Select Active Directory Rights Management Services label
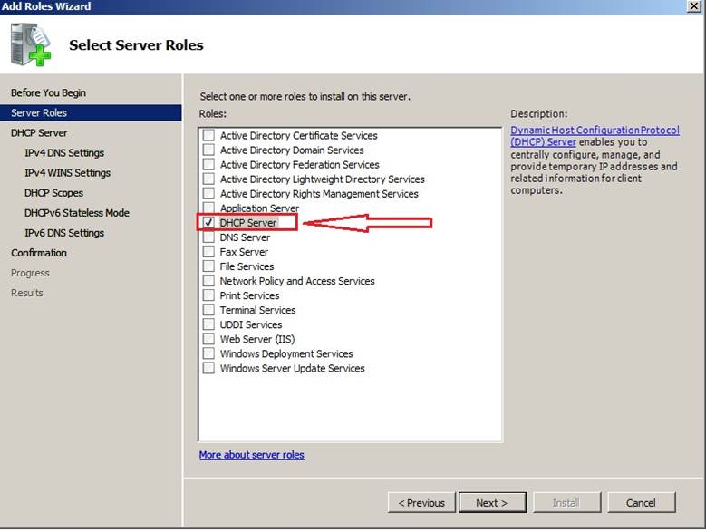 click(319, 194)
